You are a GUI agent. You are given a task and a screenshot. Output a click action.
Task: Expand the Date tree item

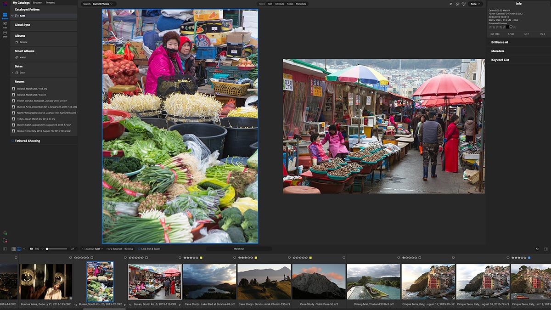pyautogui.click(x=12, y=73)
